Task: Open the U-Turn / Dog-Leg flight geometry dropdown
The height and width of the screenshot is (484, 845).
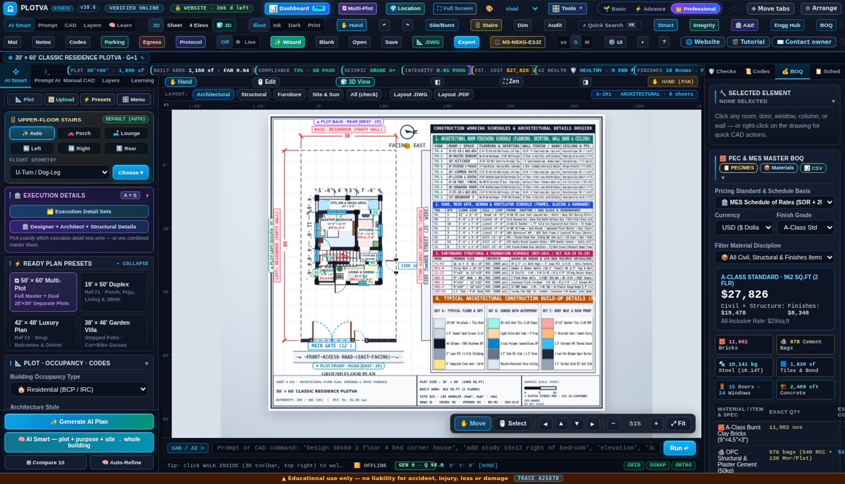Action: coord(59,172)
